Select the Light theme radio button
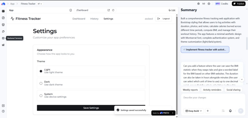Screen dimensions: 248x118 tap(41, 71)
